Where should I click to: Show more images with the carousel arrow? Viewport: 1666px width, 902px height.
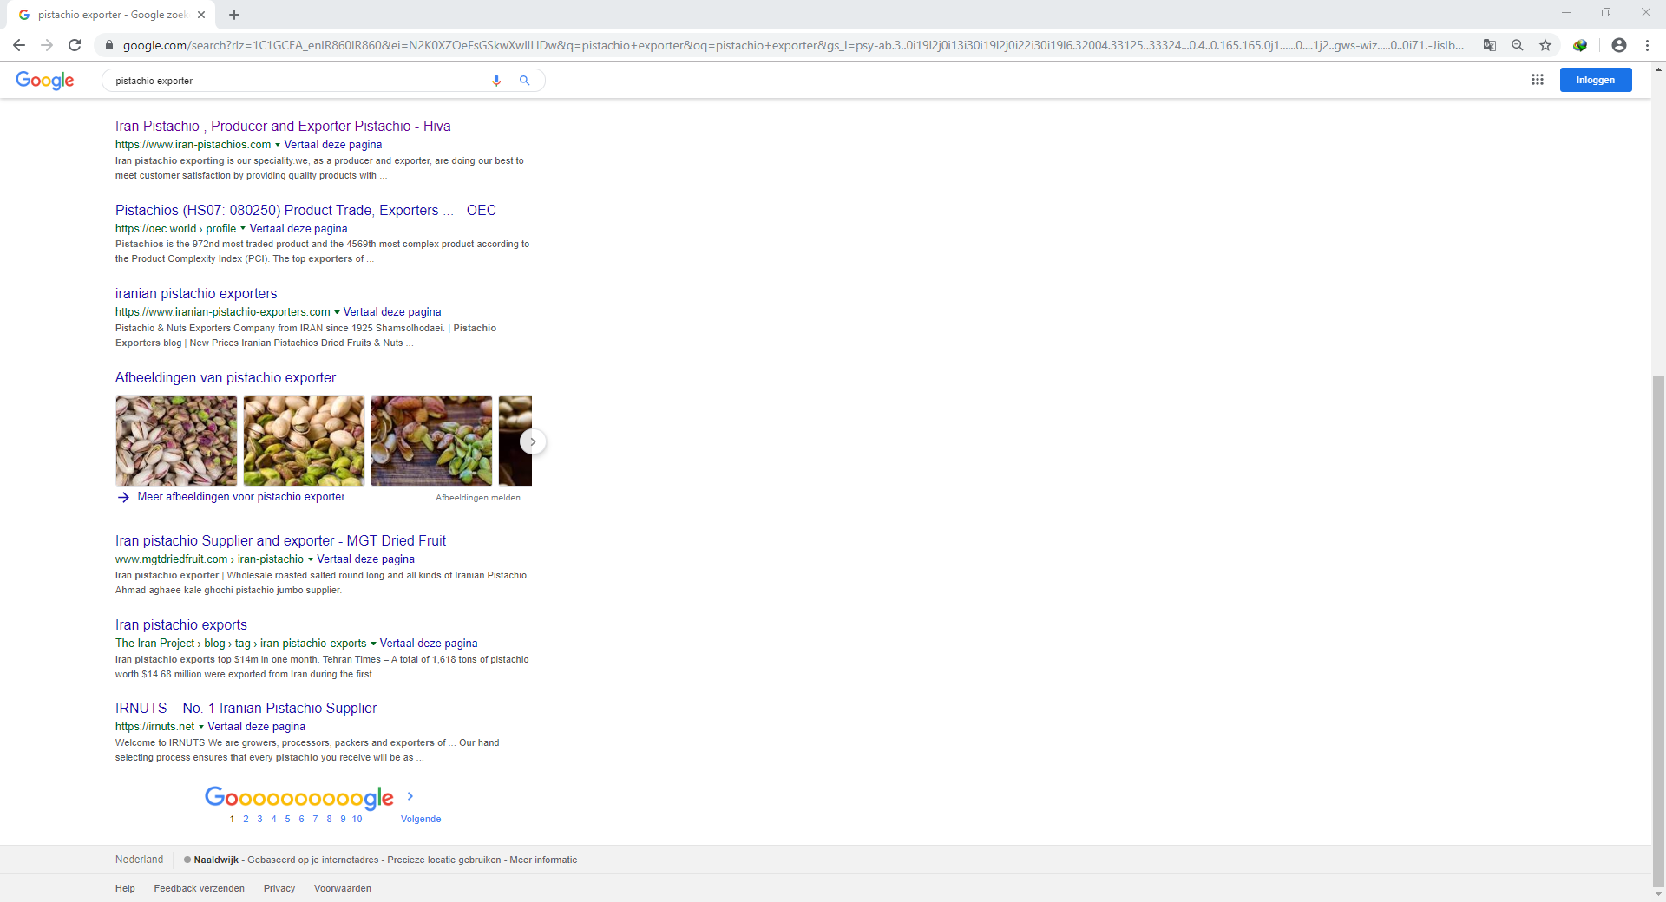coord(533,441)
